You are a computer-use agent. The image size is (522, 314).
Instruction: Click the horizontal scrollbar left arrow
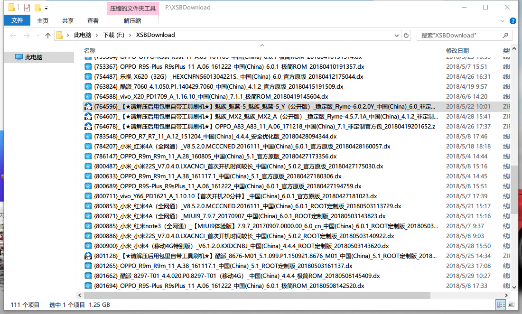80,295
